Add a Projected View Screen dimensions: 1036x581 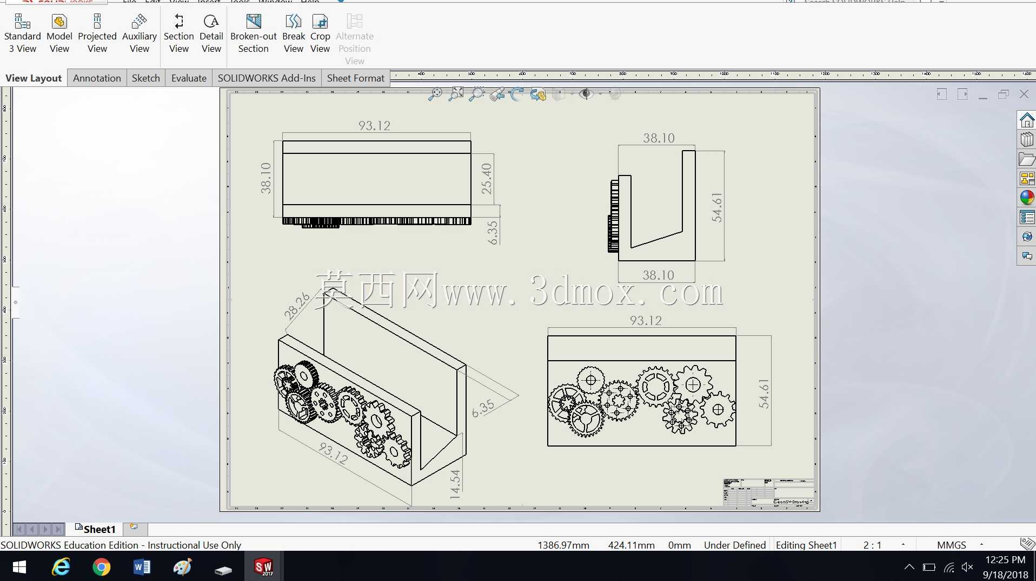coord(97,33)
